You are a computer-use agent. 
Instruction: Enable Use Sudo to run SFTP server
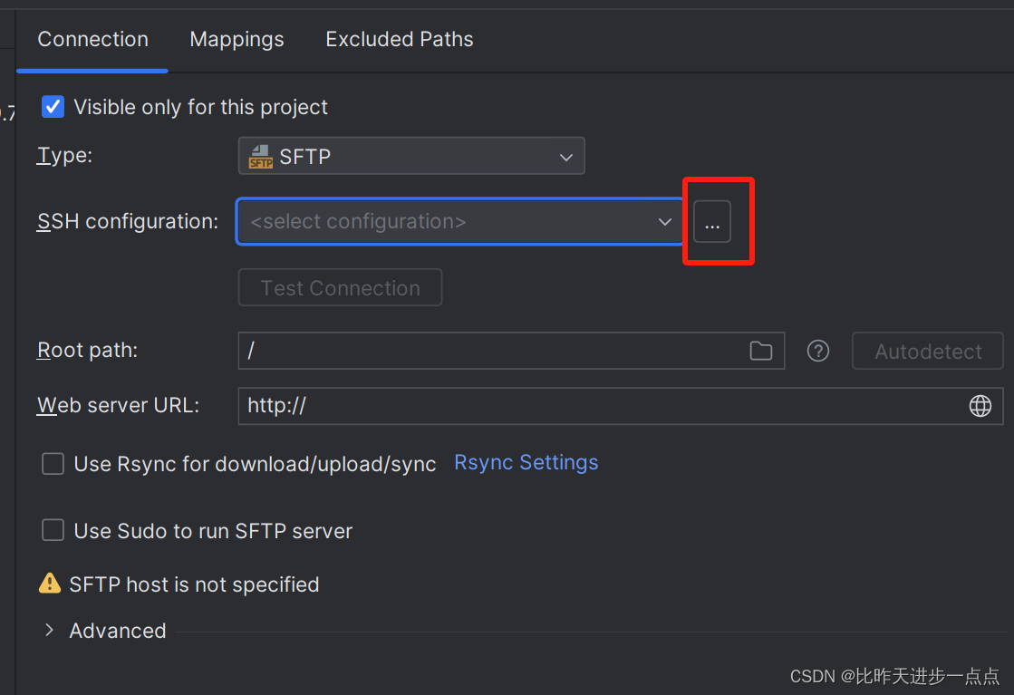tap(53, 531)
